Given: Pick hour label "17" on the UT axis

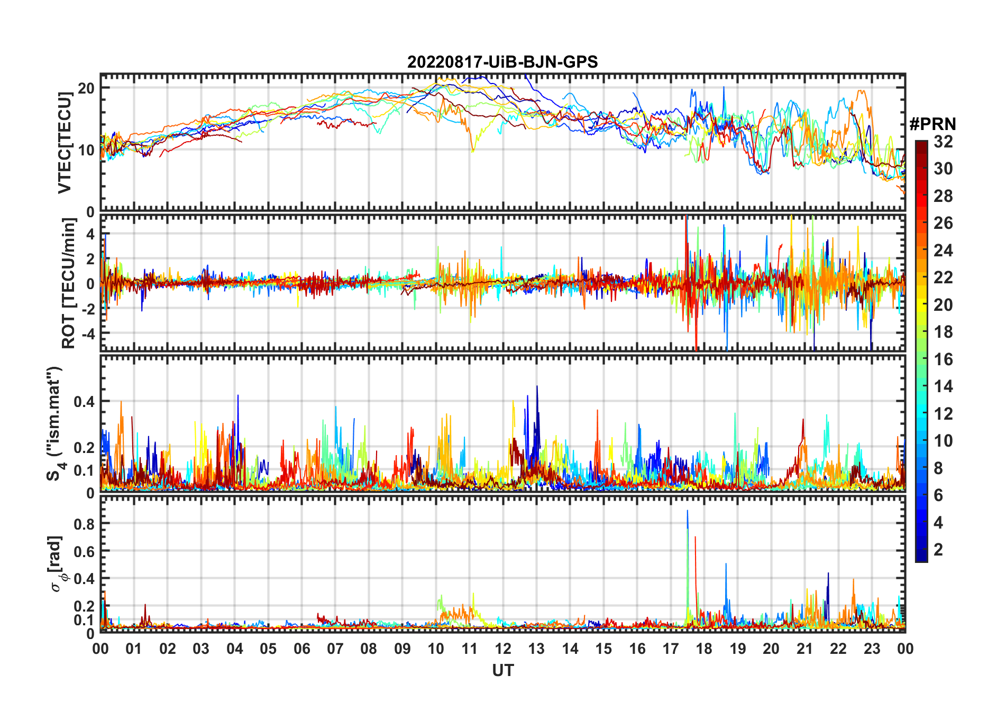Looking at the screenshot, I should pyautogui.click(x=671, y=649).
